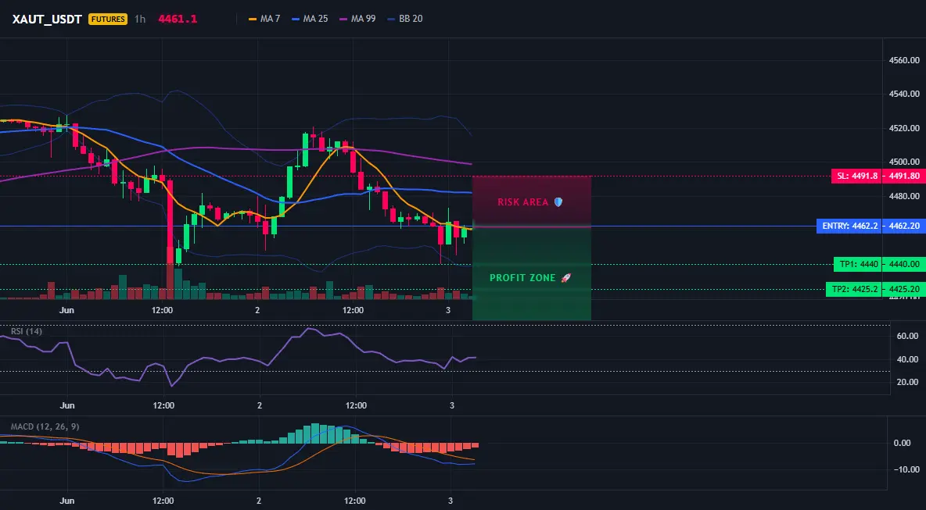Viewport: 926px width, 510px height.
Task: Click the date label 3 on main chart
Action: [448, 310]
